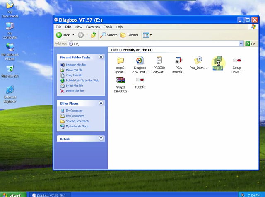
Task: Select the Setup Driver file icon
Action: point(237,61)
